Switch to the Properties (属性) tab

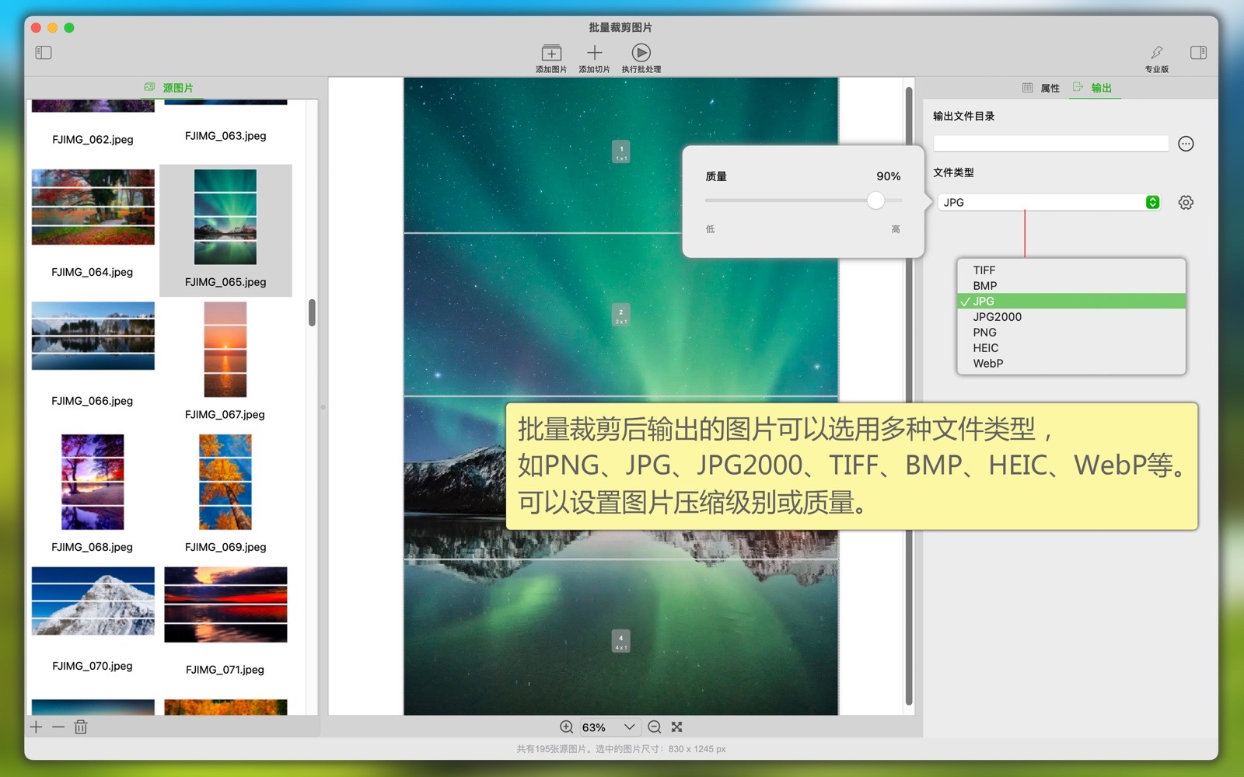[1042, 88]
